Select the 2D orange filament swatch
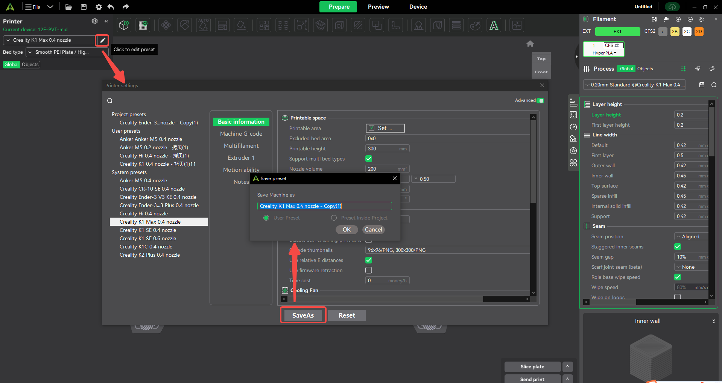722x383 pixels. [699, 32]
